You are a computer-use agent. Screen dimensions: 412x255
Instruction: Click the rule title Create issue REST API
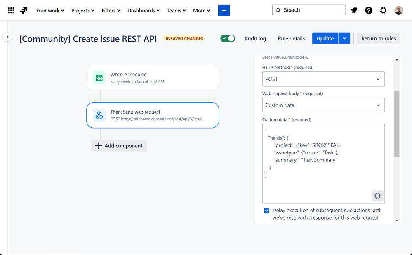[88, 39]
